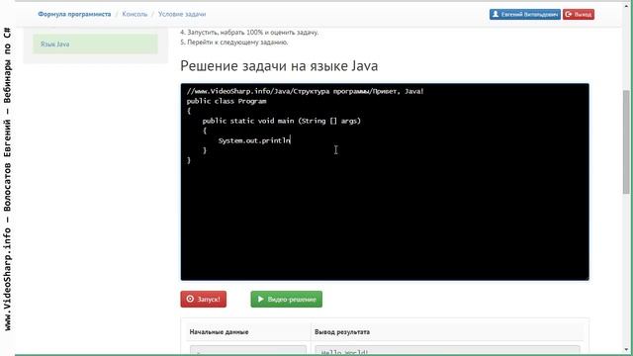Viewport: 633px width, 356px height.
Task: Click the step 5 Перейти к следующему заданию
Action: 234,43
